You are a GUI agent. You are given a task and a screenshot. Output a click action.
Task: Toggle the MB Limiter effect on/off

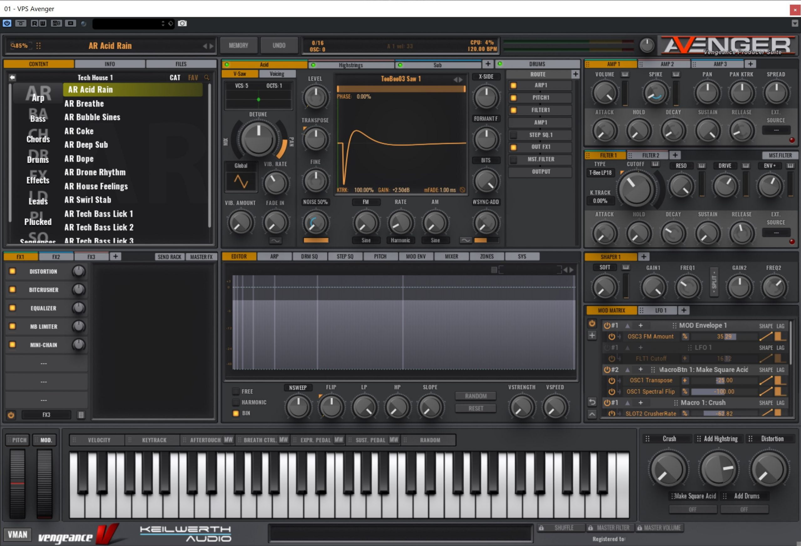[13, 326]
